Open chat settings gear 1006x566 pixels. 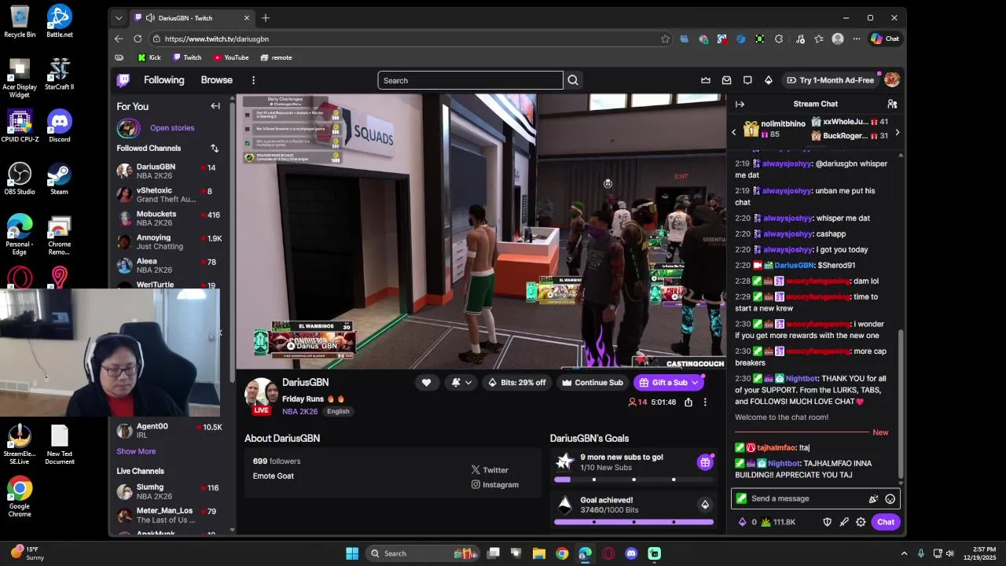861,522
